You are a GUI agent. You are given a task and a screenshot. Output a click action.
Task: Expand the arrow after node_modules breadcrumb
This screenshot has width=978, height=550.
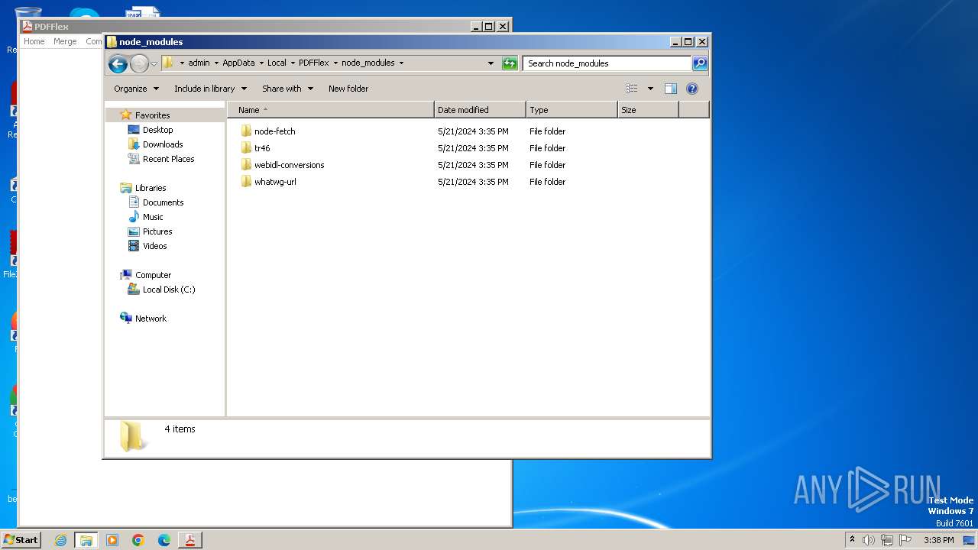pos(401,63)
